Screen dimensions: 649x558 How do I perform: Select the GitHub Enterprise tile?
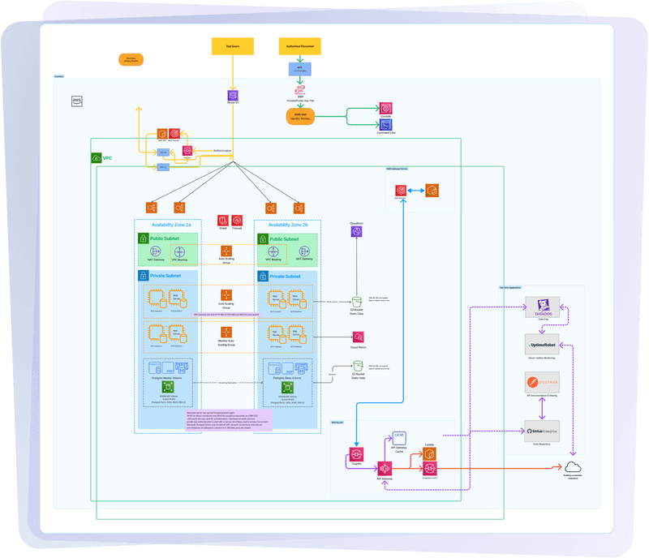542,431
